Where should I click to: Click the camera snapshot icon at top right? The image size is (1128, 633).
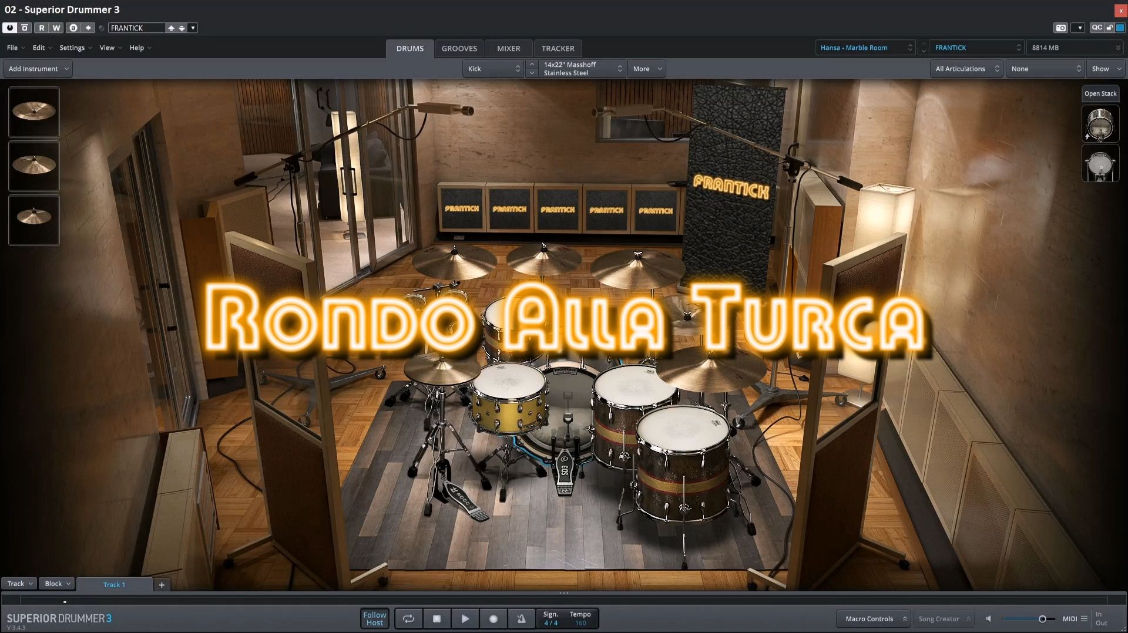(1060, 28)
